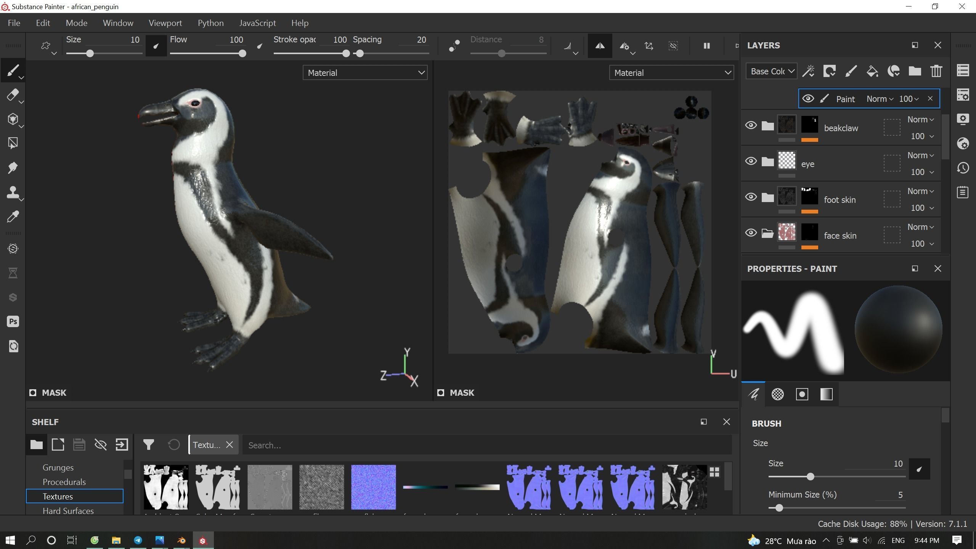This screenshot has width=976, height=549.
Task: Select the Eraser tool
Action: pyautogui.click(x=13, y=95)
